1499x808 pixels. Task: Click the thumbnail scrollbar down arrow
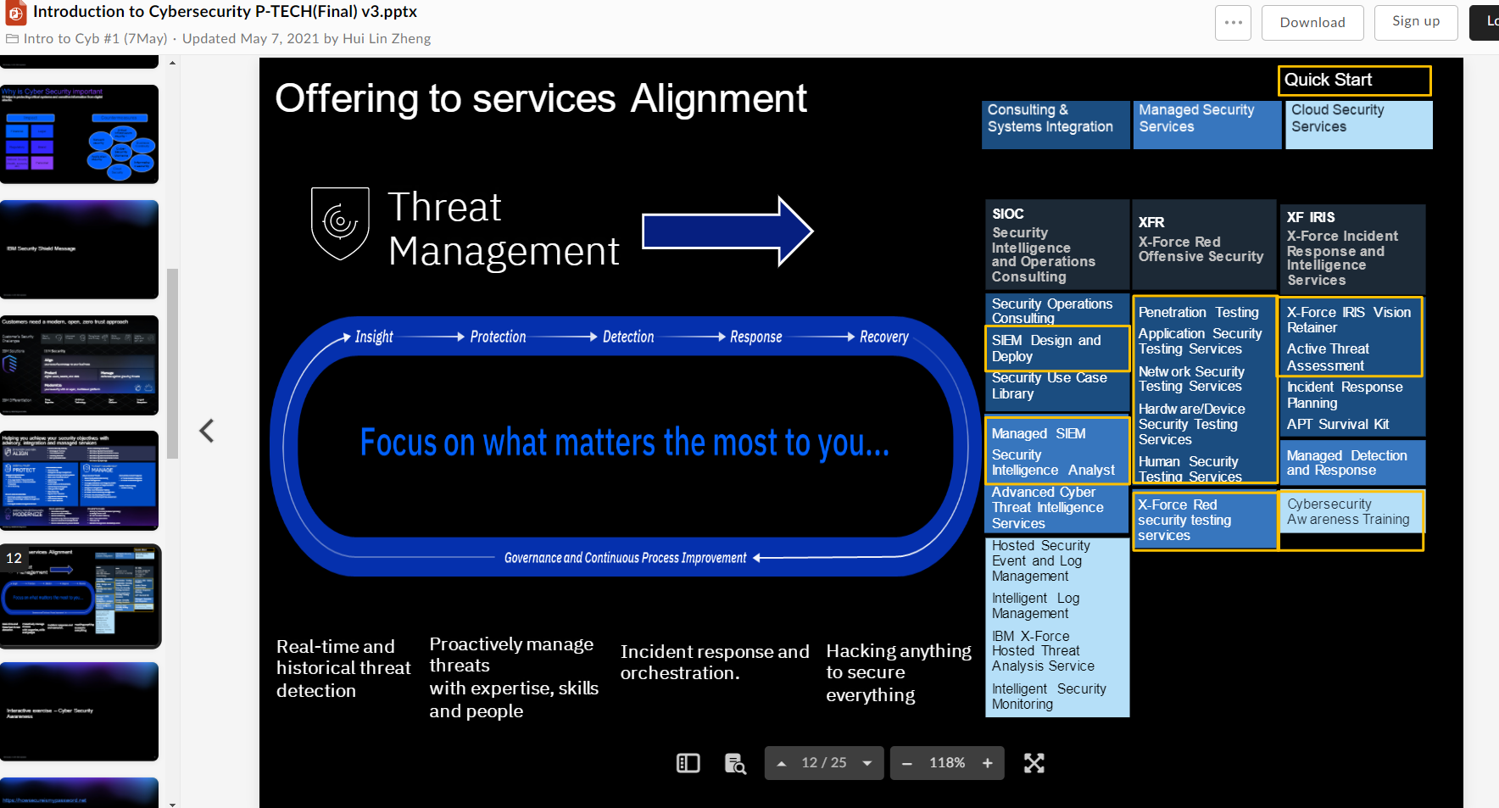tap(173, 803)
